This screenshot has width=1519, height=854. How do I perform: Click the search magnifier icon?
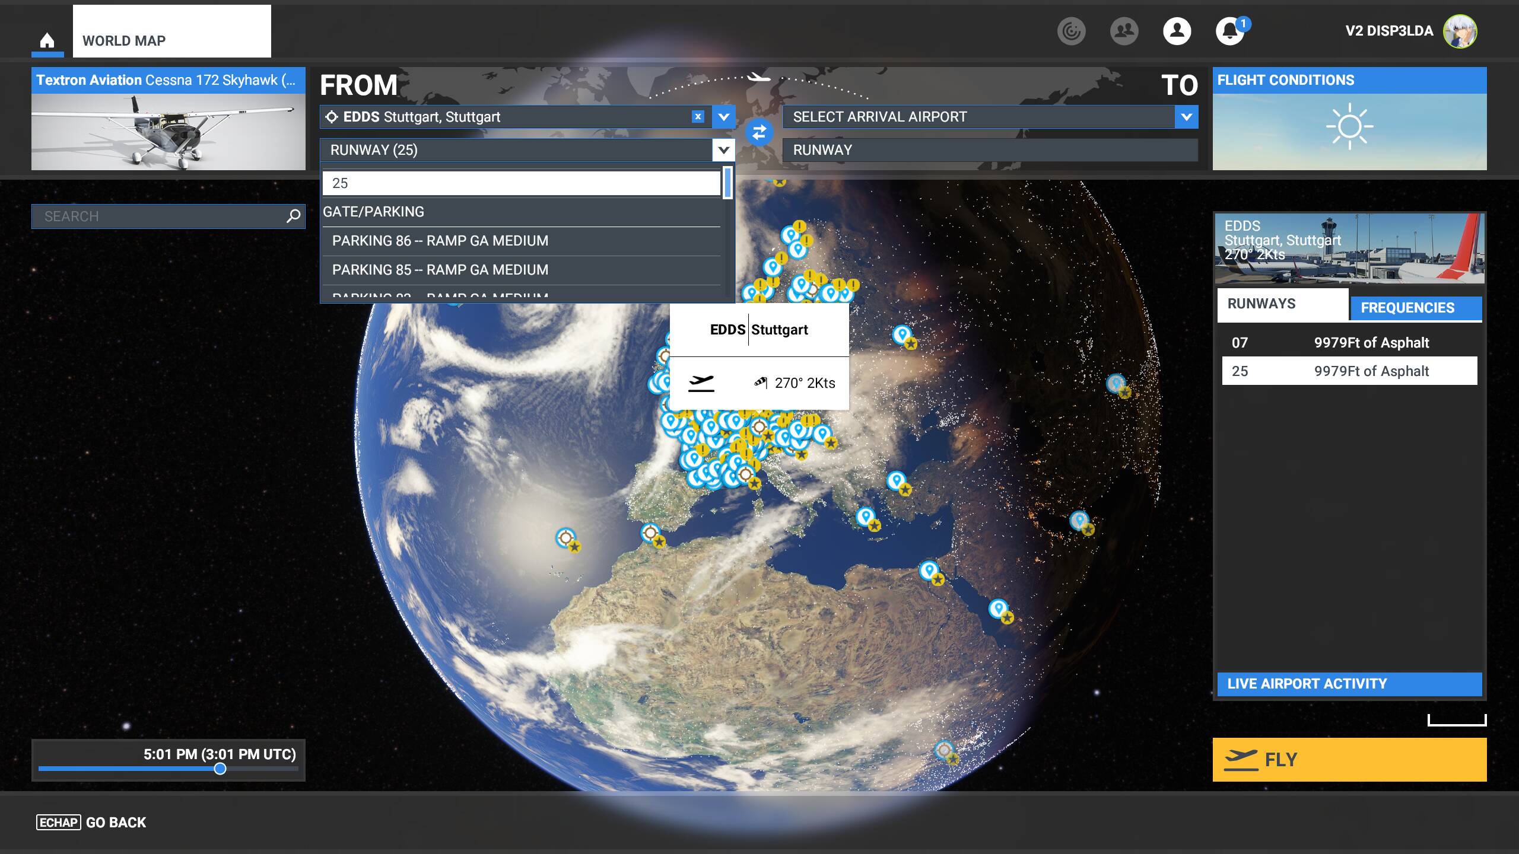click(293, 216)
